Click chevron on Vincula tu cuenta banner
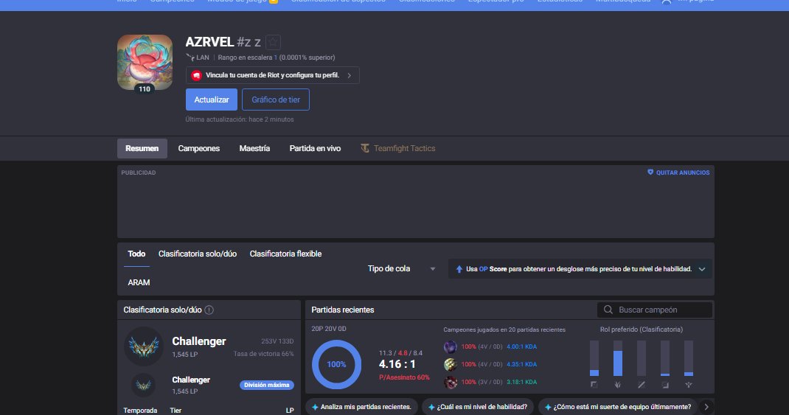The width and height of the screenshot is (789, 415). click(x=350, y=75)
